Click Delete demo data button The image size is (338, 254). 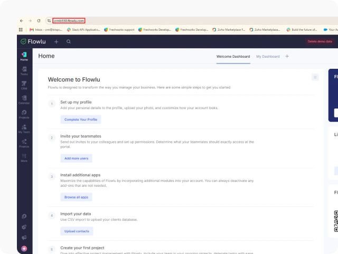[x=320, y=41]
